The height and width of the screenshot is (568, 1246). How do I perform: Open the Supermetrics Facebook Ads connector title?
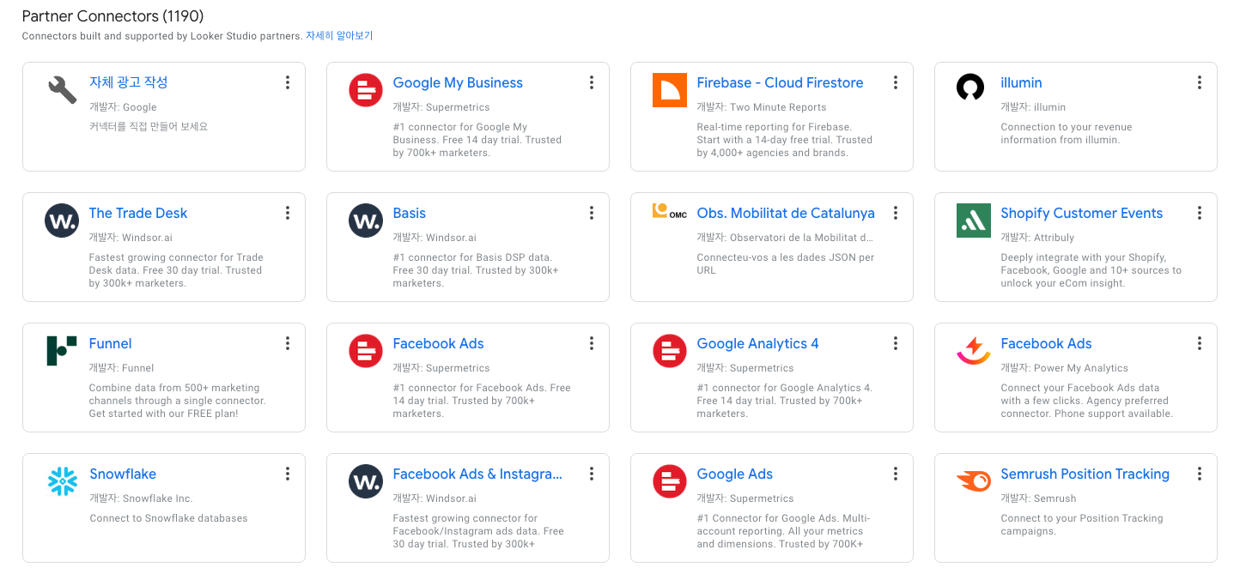[x=438, y=343]
